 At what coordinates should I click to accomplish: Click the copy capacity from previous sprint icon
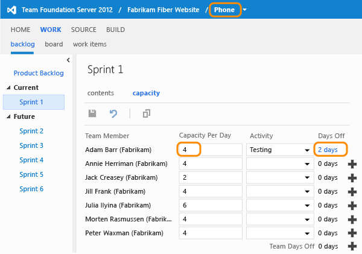tap(147, 113)
